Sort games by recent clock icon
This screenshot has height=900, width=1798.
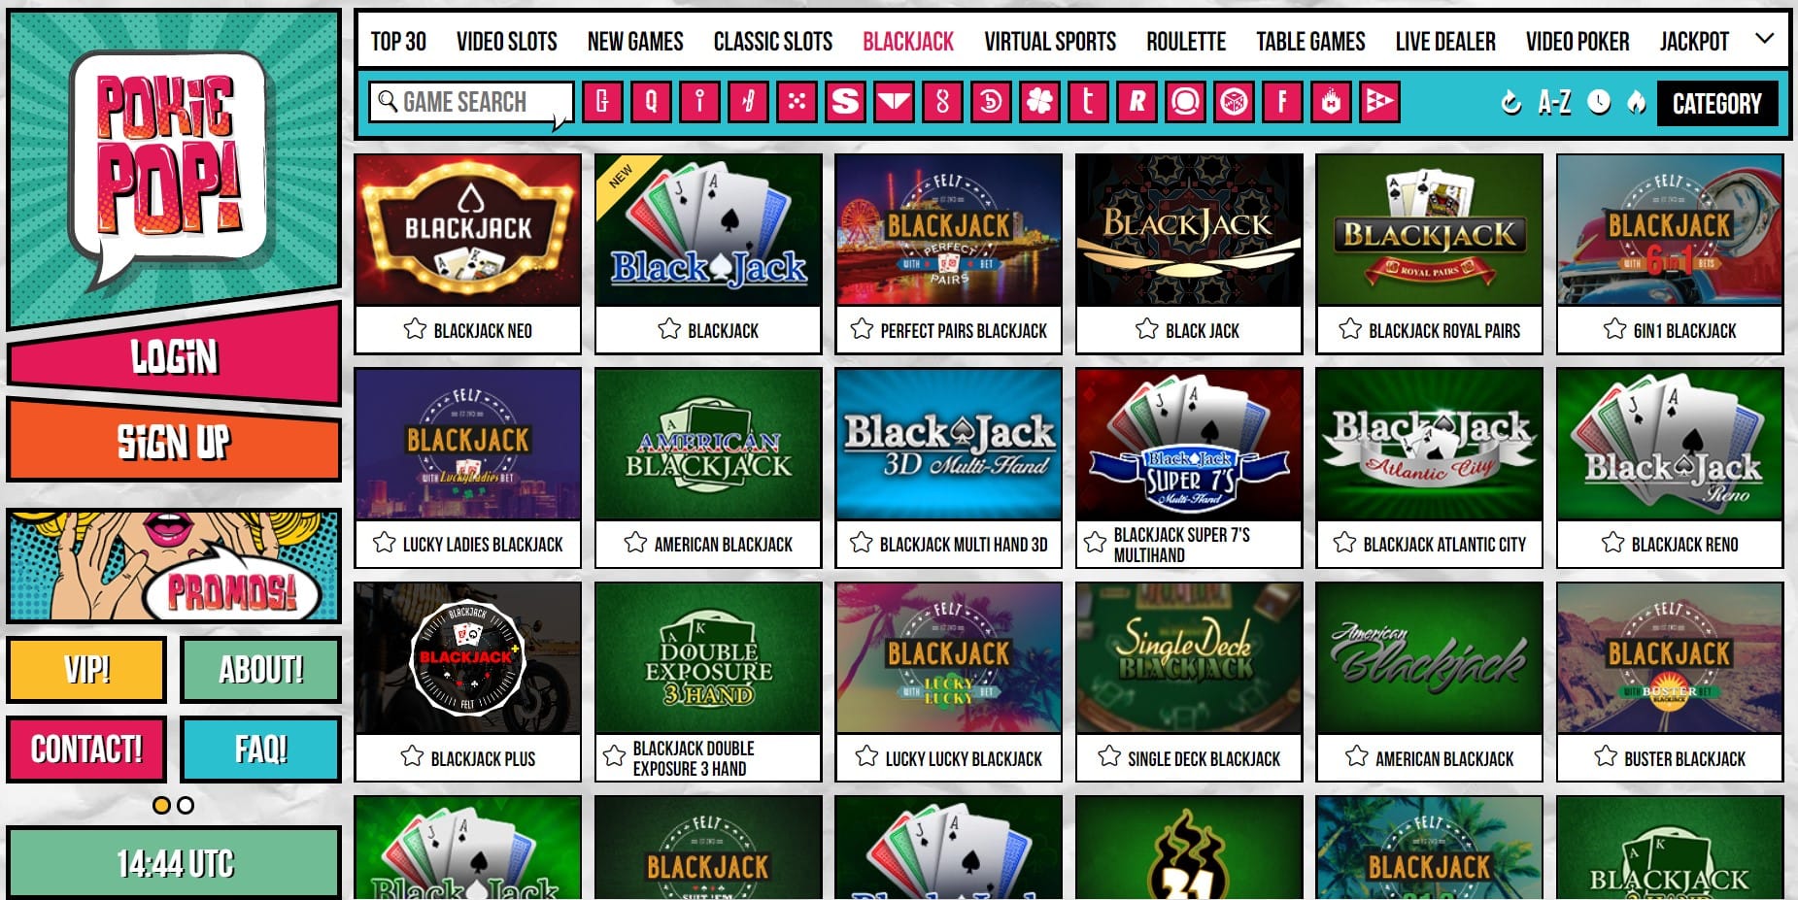pos(1599,102)
